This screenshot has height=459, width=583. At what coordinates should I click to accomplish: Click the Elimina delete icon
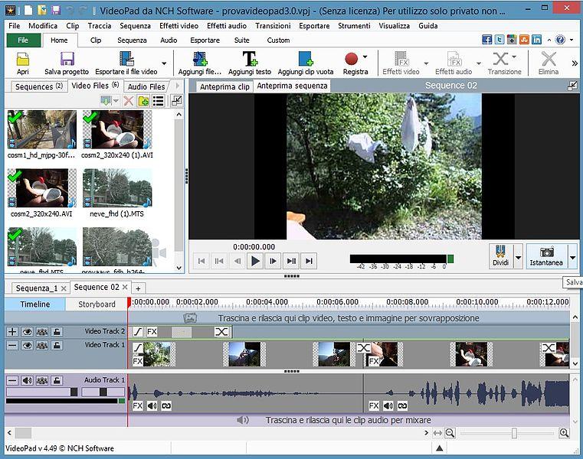point(549,60)
